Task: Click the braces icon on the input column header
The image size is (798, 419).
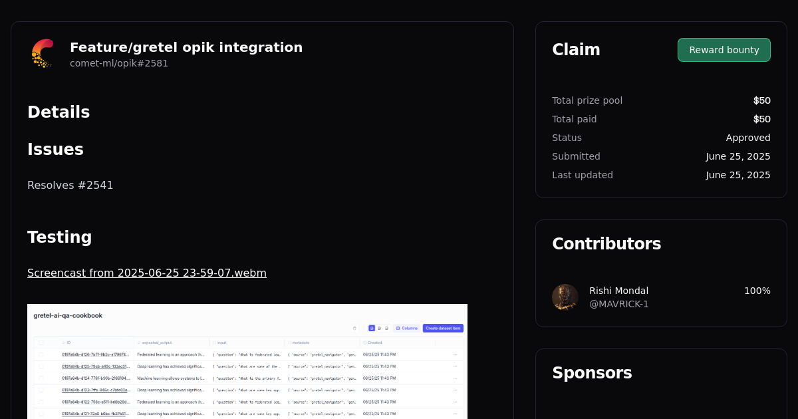Action: coord(213,342)
